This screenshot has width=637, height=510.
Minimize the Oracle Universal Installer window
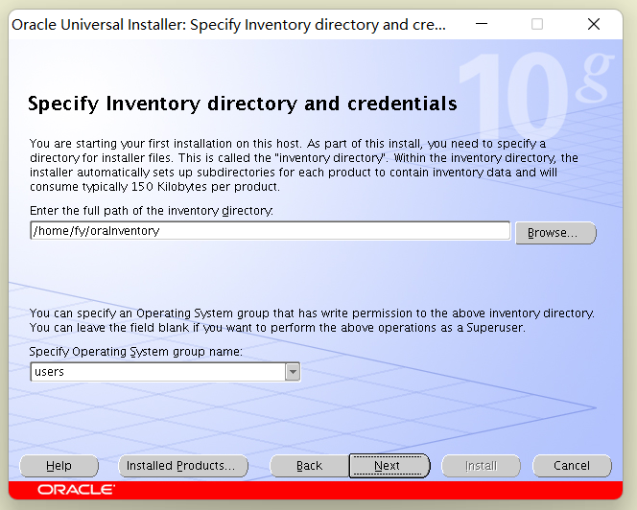pyautogui.click(x=482, y=24)
